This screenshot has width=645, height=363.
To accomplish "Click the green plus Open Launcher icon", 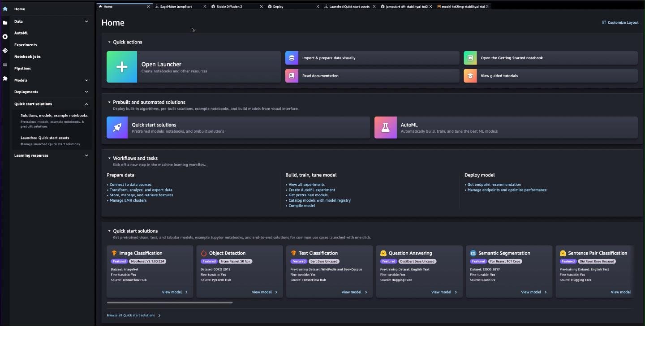I will pyautogui.click(x=122, y=67).
